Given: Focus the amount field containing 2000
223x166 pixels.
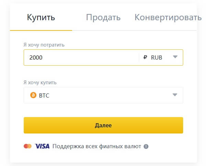Looking at the screenshot, I should (81, 58).
